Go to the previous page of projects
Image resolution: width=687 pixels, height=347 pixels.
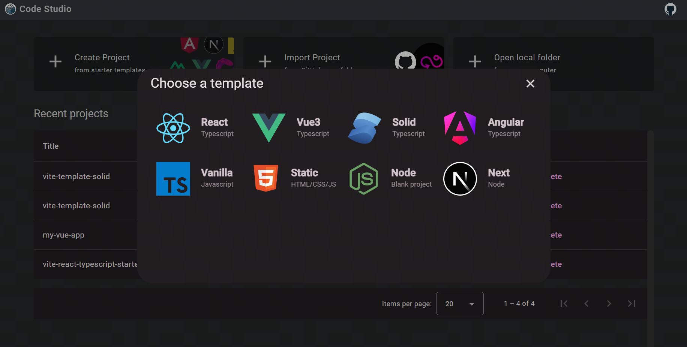tap(586, 304)
